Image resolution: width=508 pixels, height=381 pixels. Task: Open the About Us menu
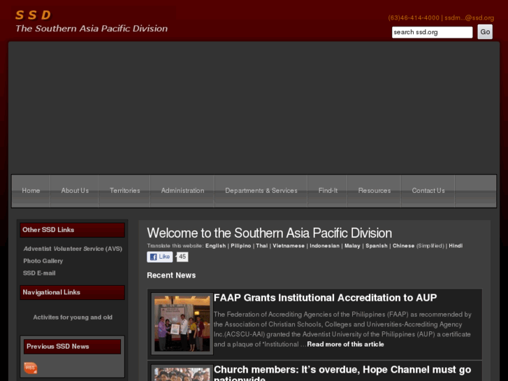[x=75, y=191]
